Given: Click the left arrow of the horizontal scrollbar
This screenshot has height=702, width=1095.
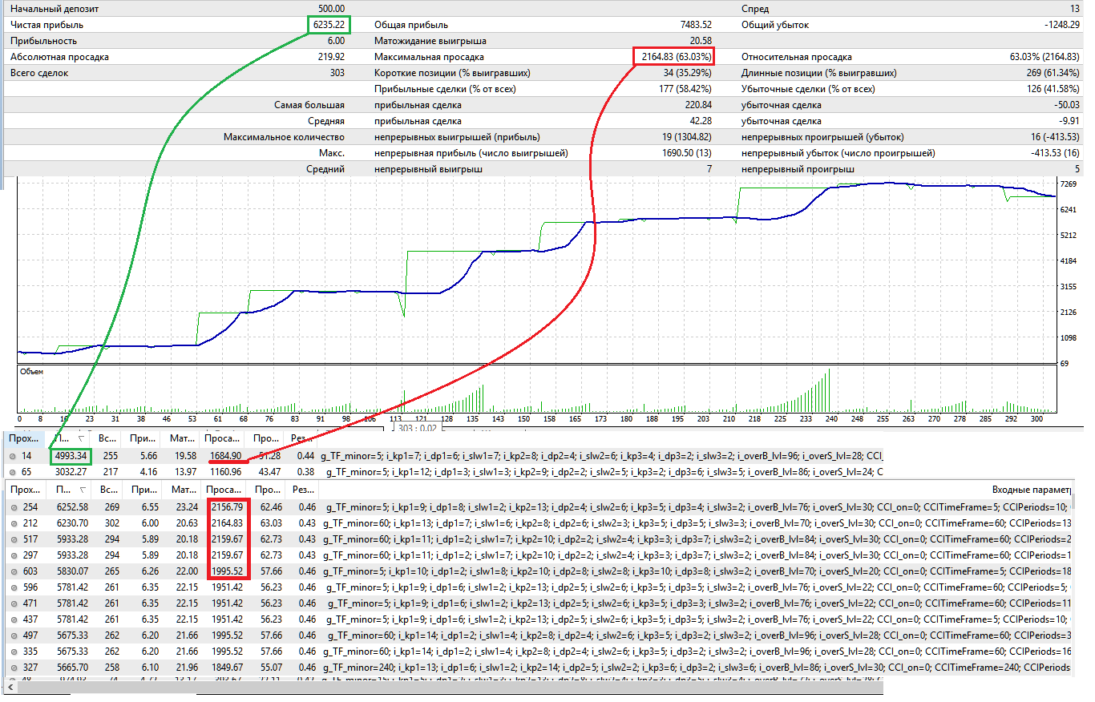Looking at the screenshot, I should [x=12, y=687].
